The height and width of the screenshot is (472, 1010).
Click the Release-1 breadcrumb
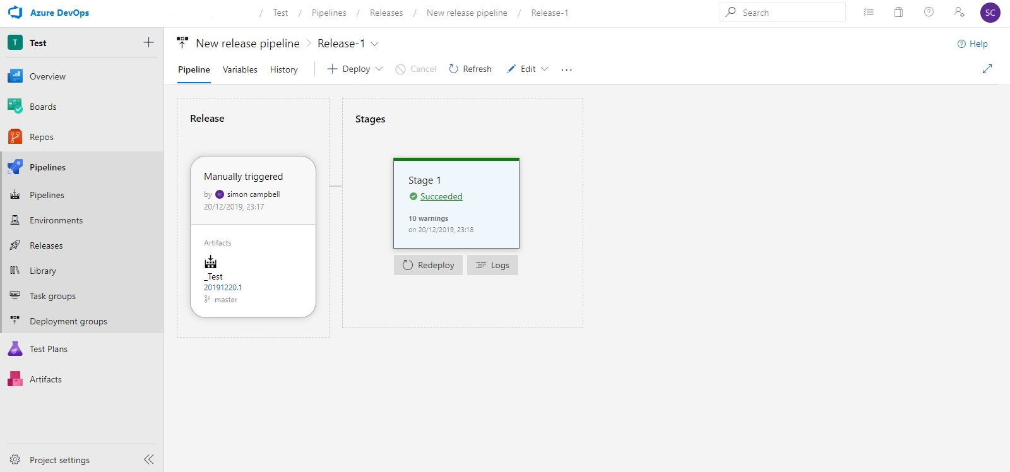coord(550,13)
